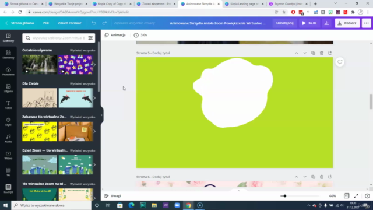Viewport: 373px width, 210px height.
Task: Duplicate page Strona 6
Action: (x=313, y=177)
